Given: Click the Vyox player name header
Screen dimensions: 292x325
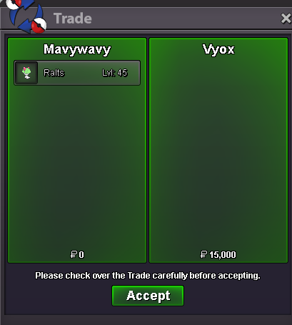Looking at the screenshot, I should pos(218,49).
